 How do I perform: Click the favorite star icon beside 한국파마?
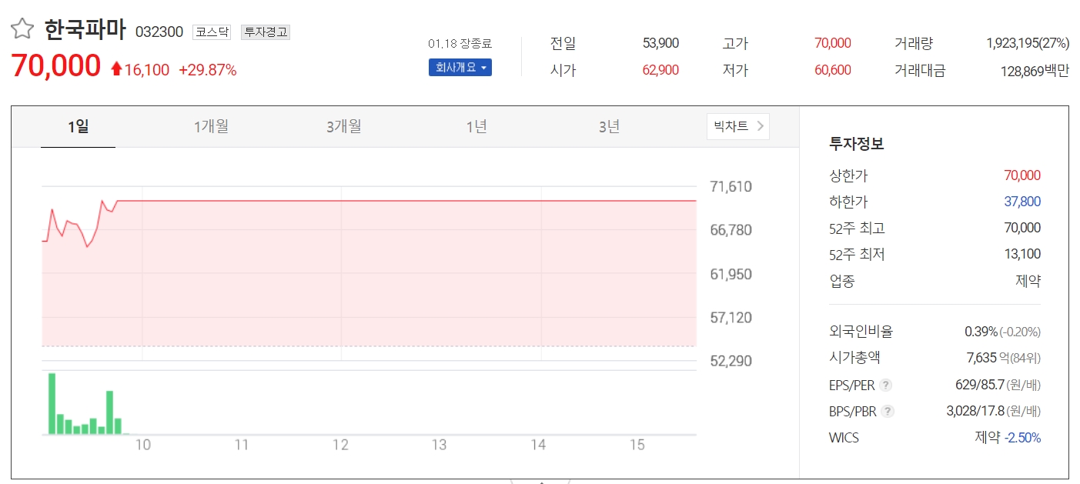pos(22,29)
